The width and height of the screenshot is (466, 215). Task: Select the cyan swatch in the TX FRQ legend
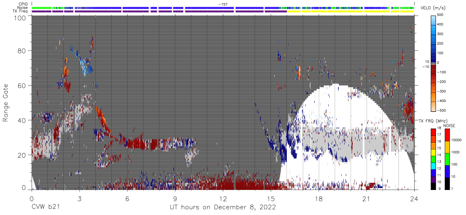pos(433,165)
